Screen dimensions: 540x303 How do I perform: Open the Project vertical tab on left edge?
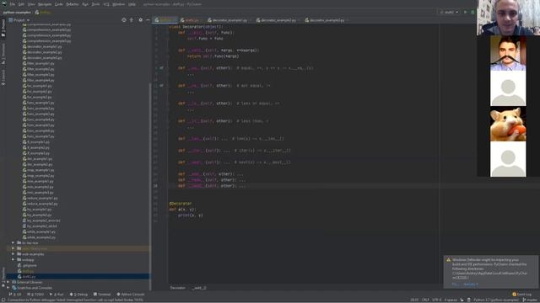click(x=3, y=28)
